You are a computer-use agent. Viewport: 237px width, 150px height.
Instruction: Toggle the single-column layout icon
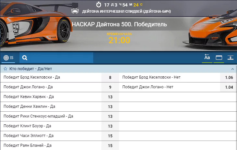(x=219, y=57)
